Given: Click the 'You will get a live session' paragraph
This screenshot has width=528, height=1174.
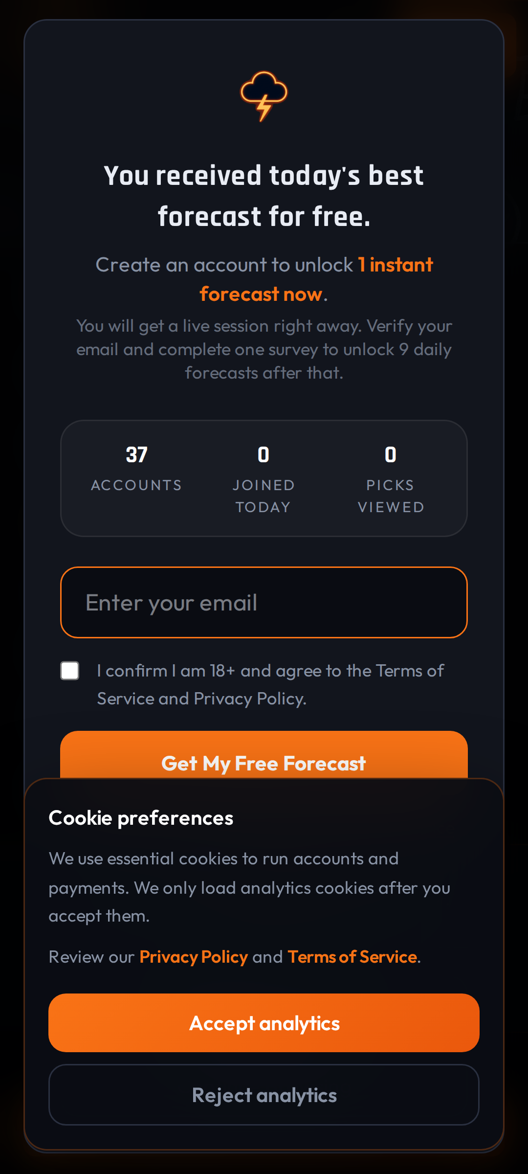Looking at the screenshot, I should tap(264, 349).
